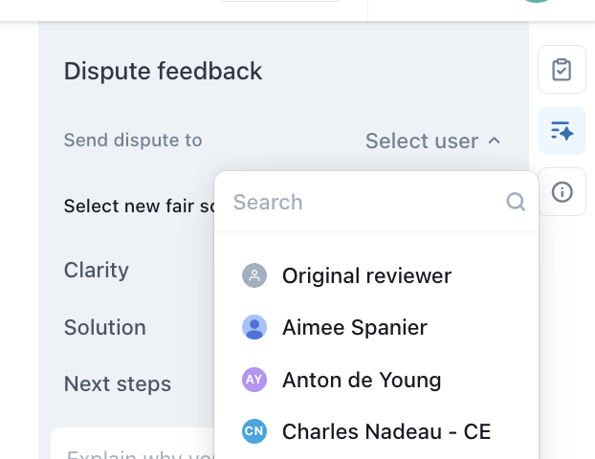Image resolution: width=595 pixels, height=459 pixels.
Task: Click the CN blue avatar badge
Action: coord(254,431)
